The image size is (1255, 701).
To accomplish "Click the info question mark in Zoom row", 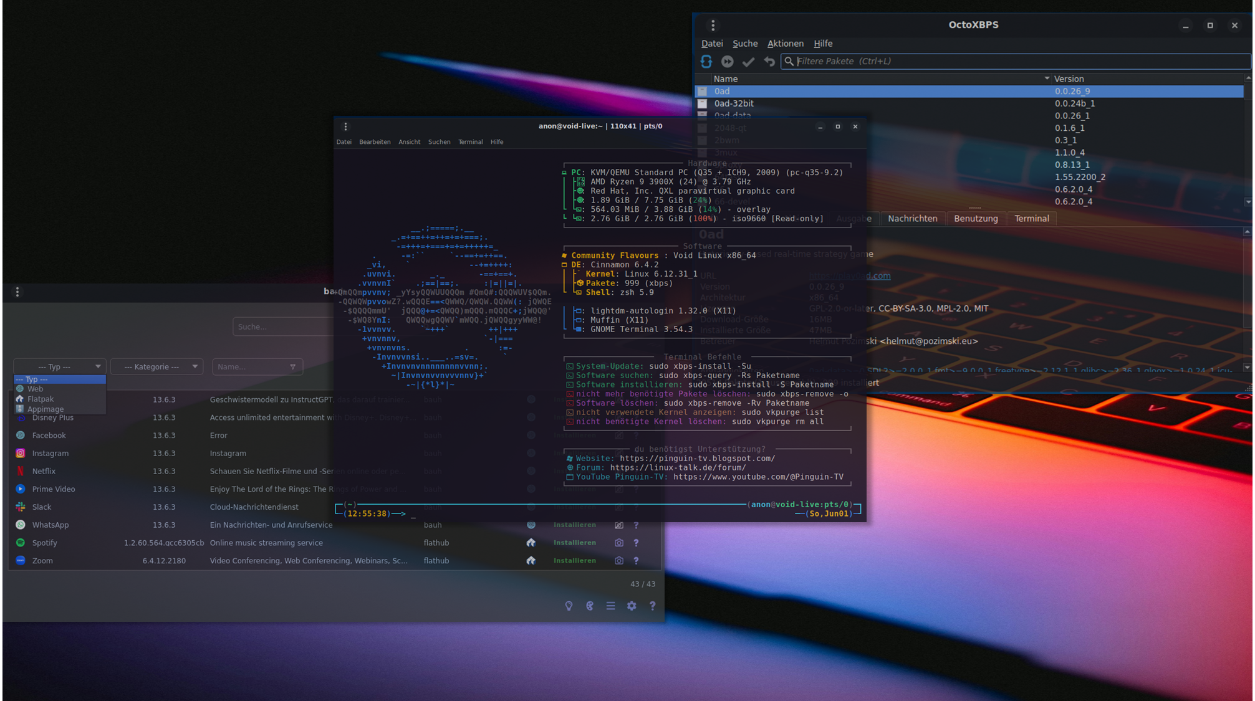I will pyautogui.click(x=636, y=561).
